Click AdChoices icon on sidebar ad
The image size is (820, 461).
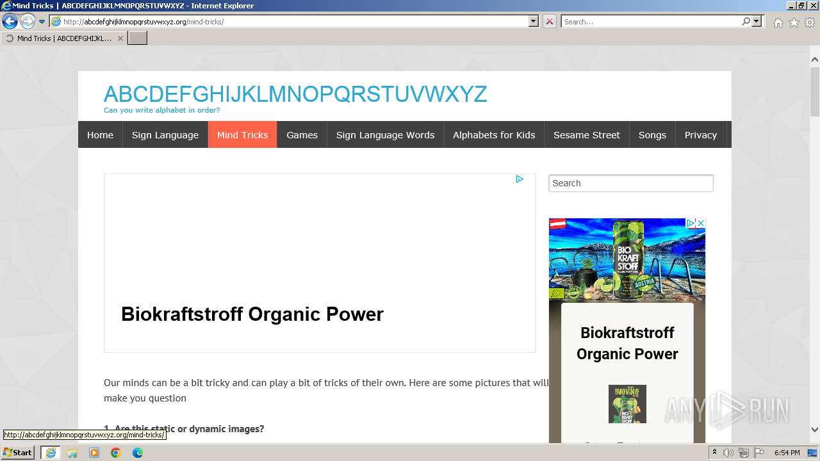(691, 223)
